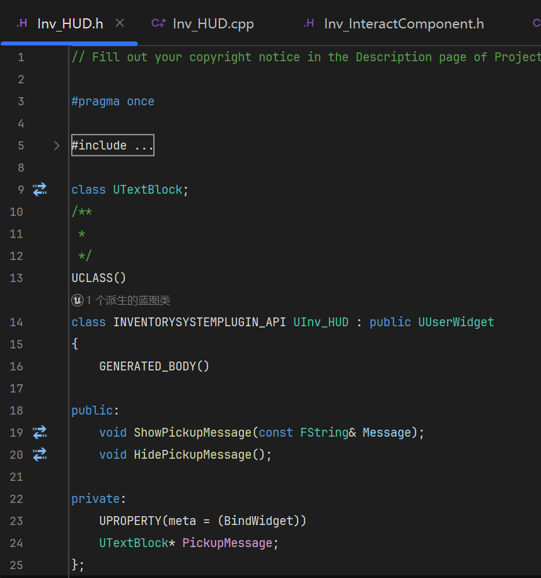Click the FString type in ShowPickupMessage
This screenshot has width=541, height=578.
[324, 432]
